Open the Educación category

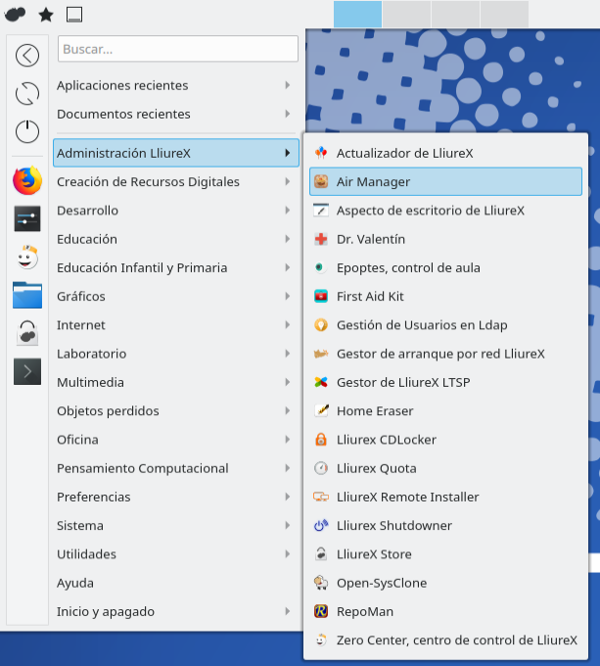[x=176, y=239]
